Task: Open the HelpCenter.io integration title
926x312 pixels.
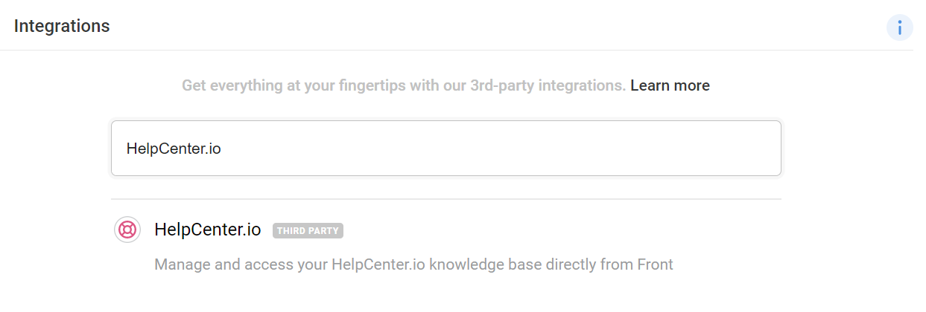Action: coord(208,230)
